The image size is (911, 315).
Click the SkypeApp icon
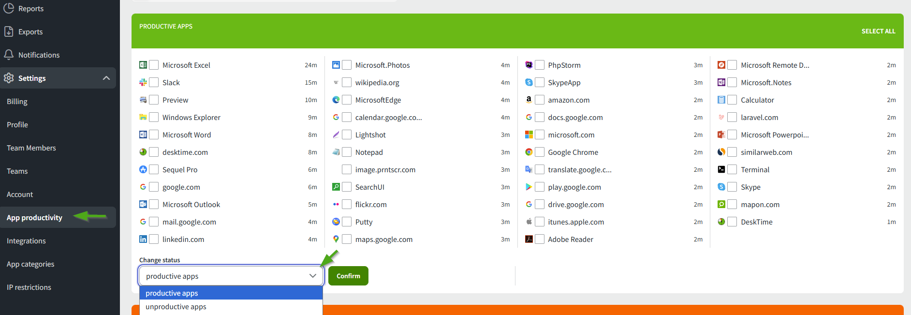click(x=529, y=82)
